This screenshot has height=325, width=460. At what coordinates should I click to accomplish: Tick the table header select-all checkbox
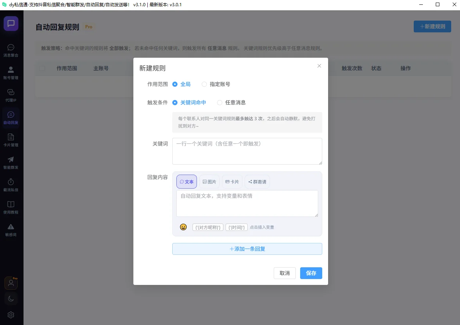click(x=42, y=68)
